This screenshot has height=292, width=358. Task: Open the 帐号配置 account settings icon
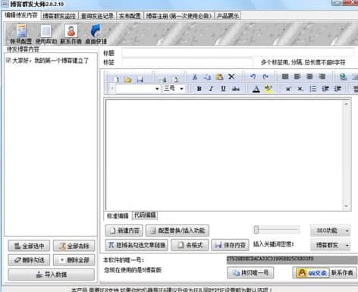click(x=21, y=31)
